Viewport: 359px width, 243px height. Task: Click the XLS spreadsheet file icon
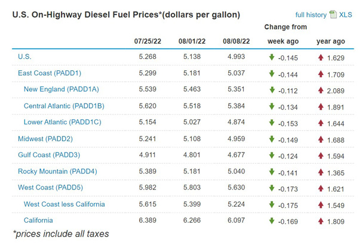333,14
